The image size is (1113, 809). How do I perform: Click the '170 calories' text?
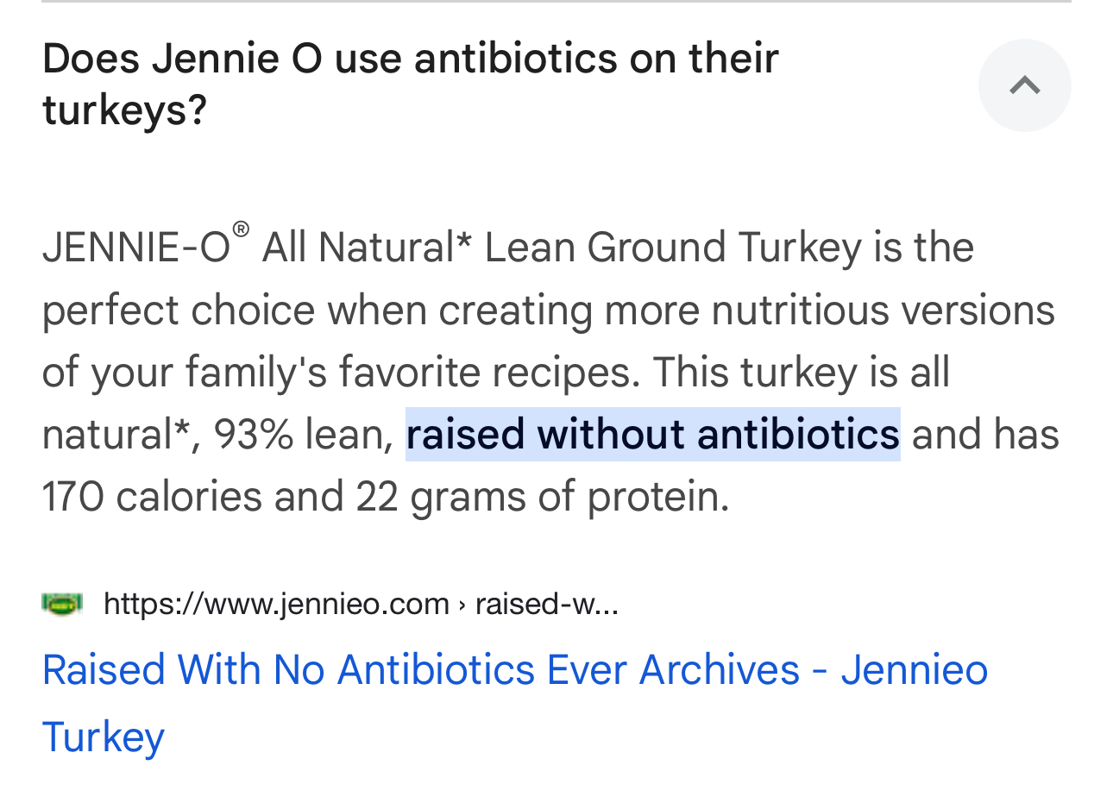pyautogui.click(x=152, y=497)
